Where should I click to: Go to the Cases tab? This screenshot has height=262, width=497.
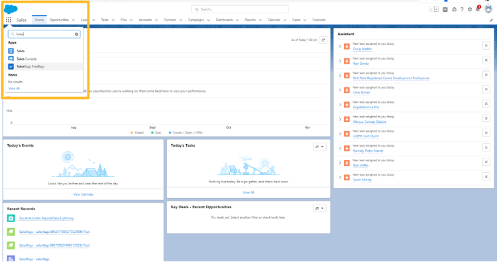click(296, 20)
